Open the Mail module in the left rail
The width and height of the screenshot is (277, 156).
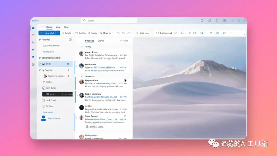33,28
